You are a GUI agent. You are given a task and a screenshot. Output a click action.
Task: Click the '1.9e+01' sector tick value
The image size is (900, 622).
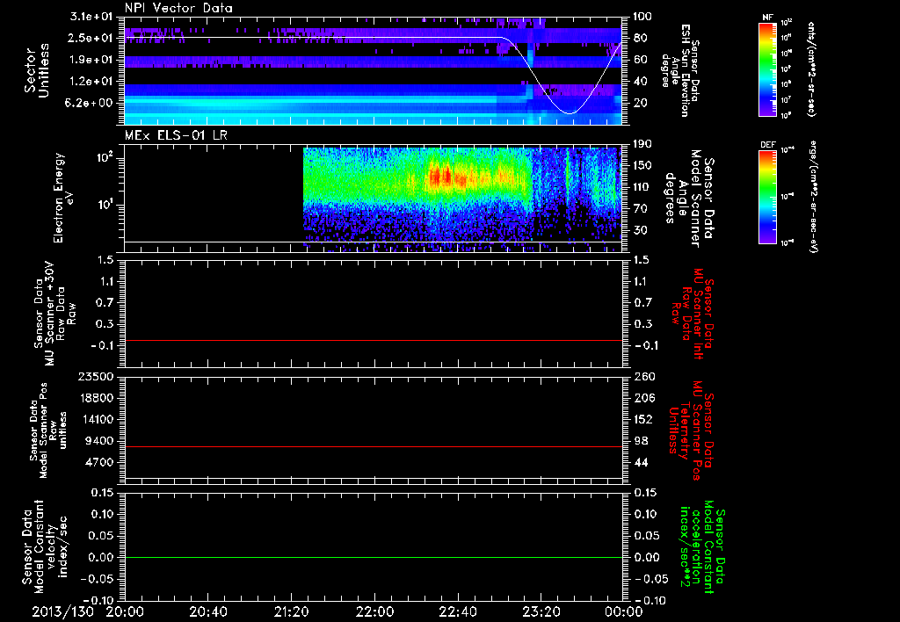(x=91, y=60)
